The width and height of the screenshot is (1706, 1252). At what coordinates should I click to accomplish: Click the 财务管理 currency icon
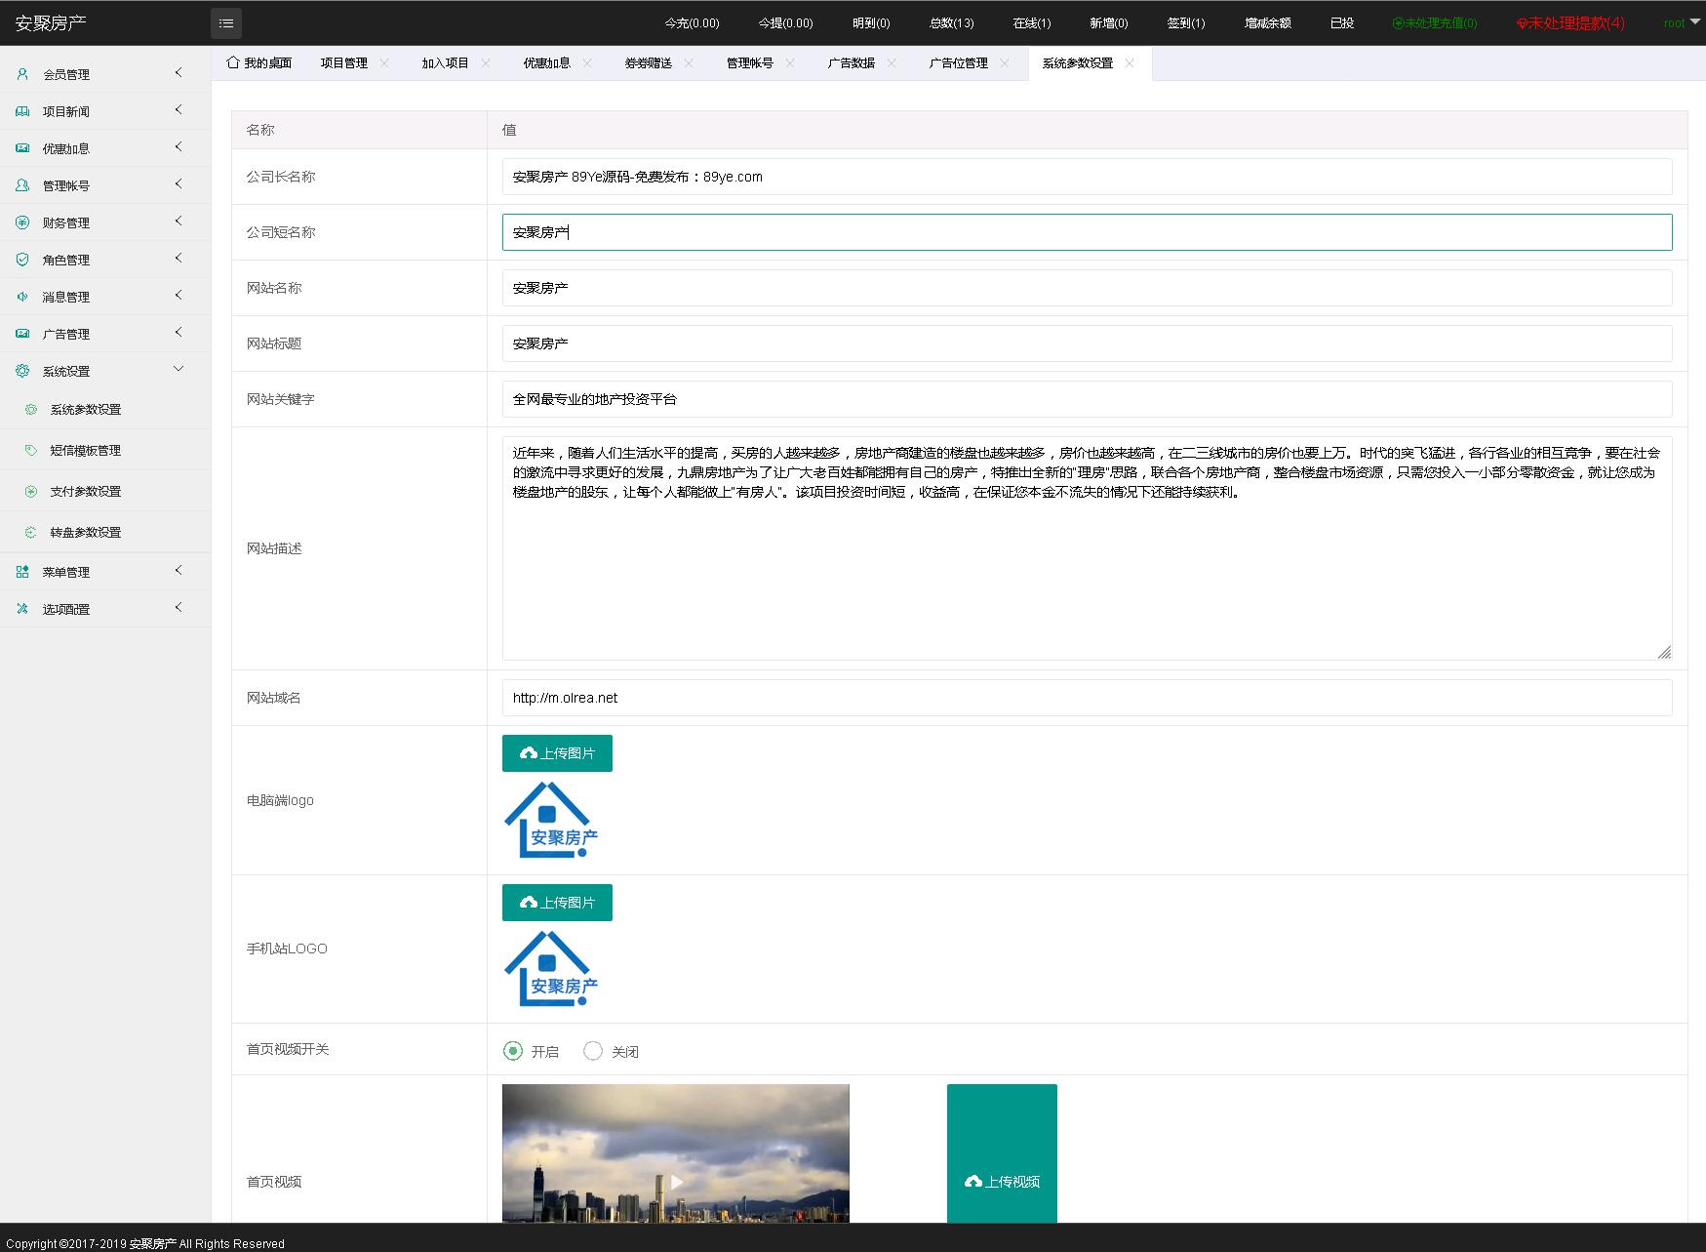point(22,222)
